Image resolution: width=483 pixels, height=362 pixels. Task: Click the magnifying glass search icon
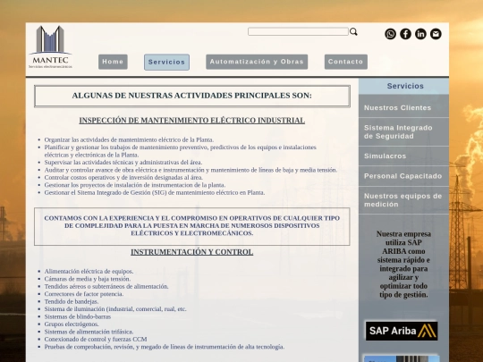click(353, 31)
